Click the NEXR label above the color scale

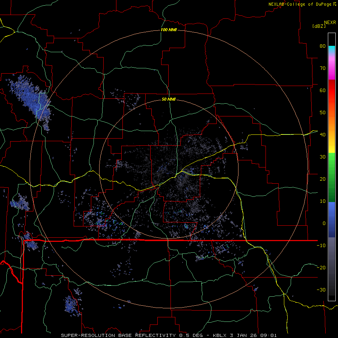tap(330, 23)
